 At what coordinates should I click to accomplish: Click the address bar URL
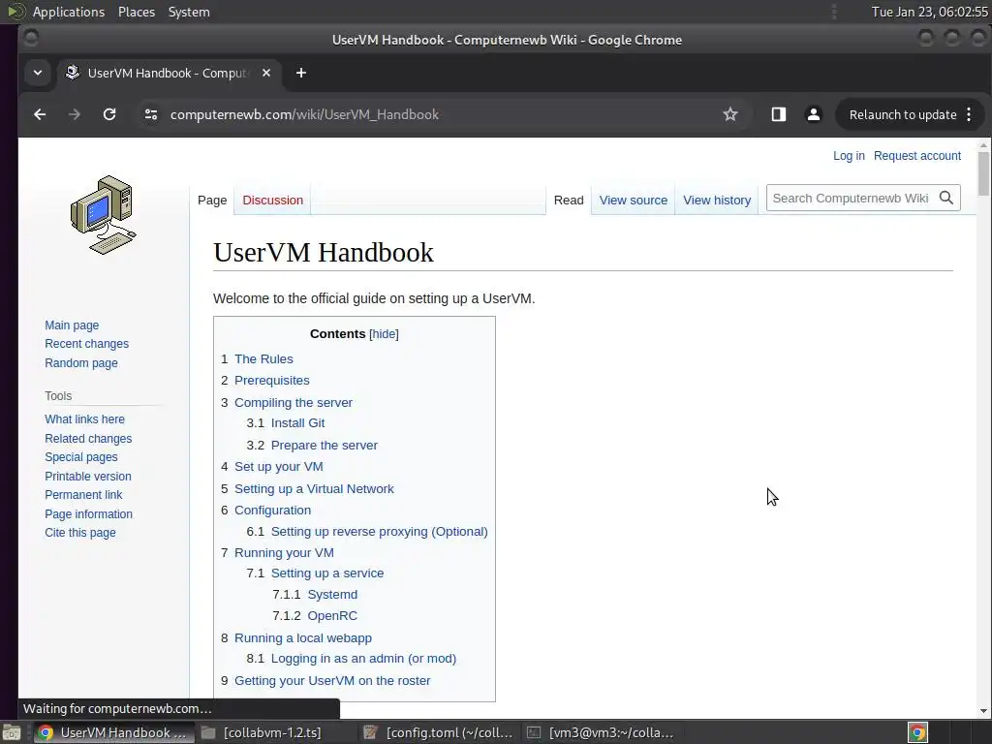click(304, 114)
